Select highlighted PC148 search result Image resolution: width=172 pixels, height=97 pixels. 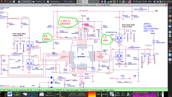[x=86, y=25]
